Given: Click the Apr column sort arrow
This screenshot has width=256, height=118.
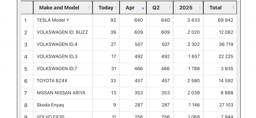Looking at the screenshot, I should click(143, 8).
